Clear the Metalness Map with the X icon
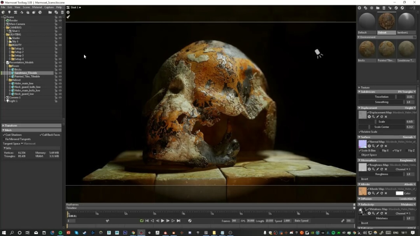 (386, 213)
